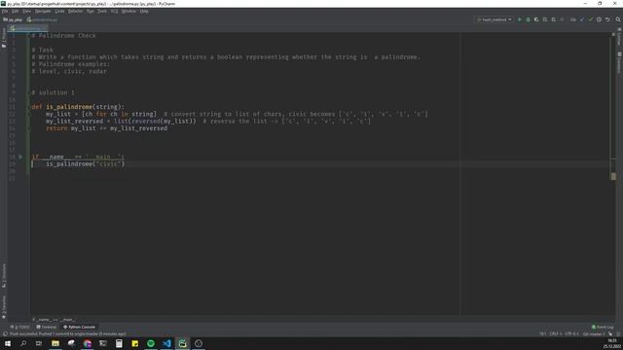Open the Sticky Notes taskbar icon
This screenshot has height=350, width=623.
click(134, 343)
